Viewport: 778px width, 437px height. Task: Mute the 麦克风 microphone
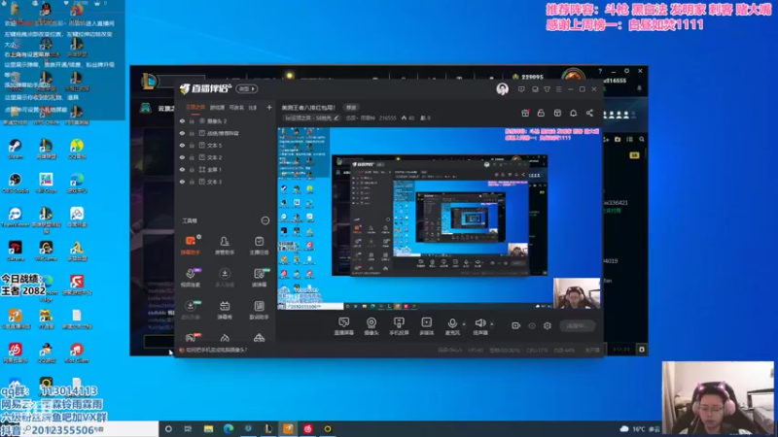pos(452,326)
